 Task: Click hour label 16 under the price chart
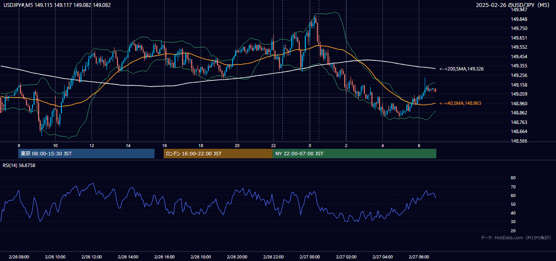164,145
